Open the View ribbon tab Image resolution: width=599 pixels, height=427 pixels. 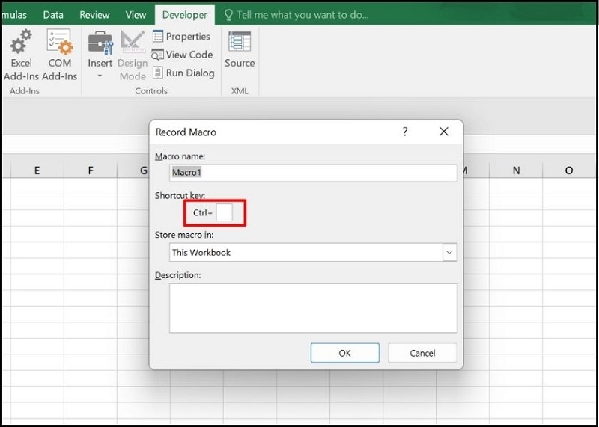point(136,15)
